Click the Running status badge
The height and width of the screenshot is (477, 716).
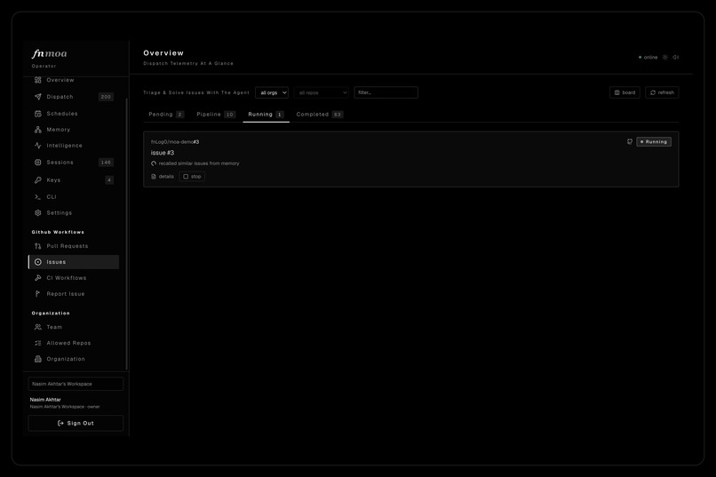tap(654, 142)
